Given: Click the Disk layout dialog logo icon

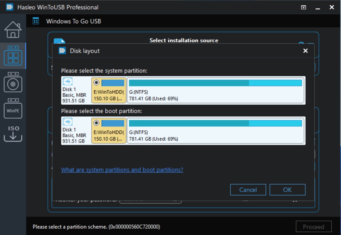Looking at the screenshot, I should 62,51.
